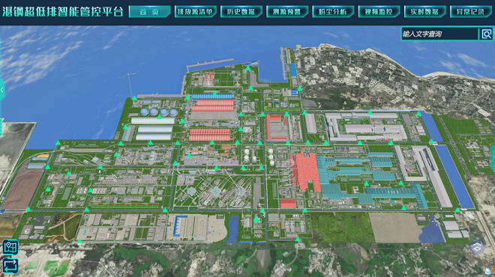The height and width of the screenshot is (277, 495).
Task: Switch to 历史数据 tab
Action: [x=241, y=12]
